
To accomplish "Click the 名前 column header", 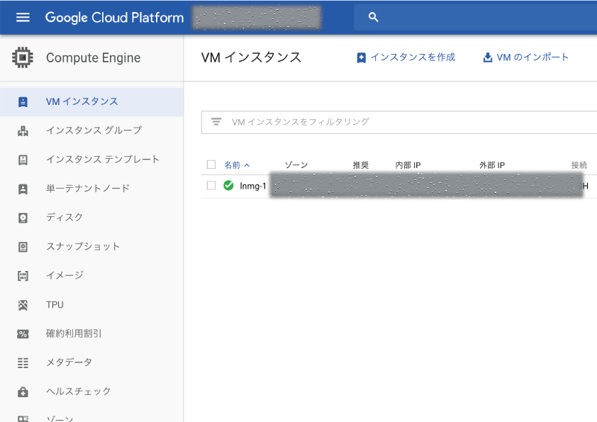I will tap(232, 165).
